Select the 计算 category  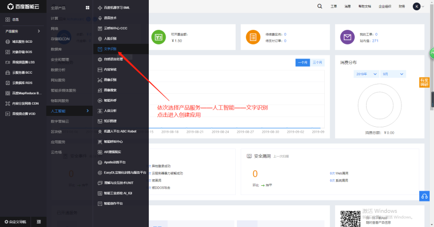coord(54,18)
